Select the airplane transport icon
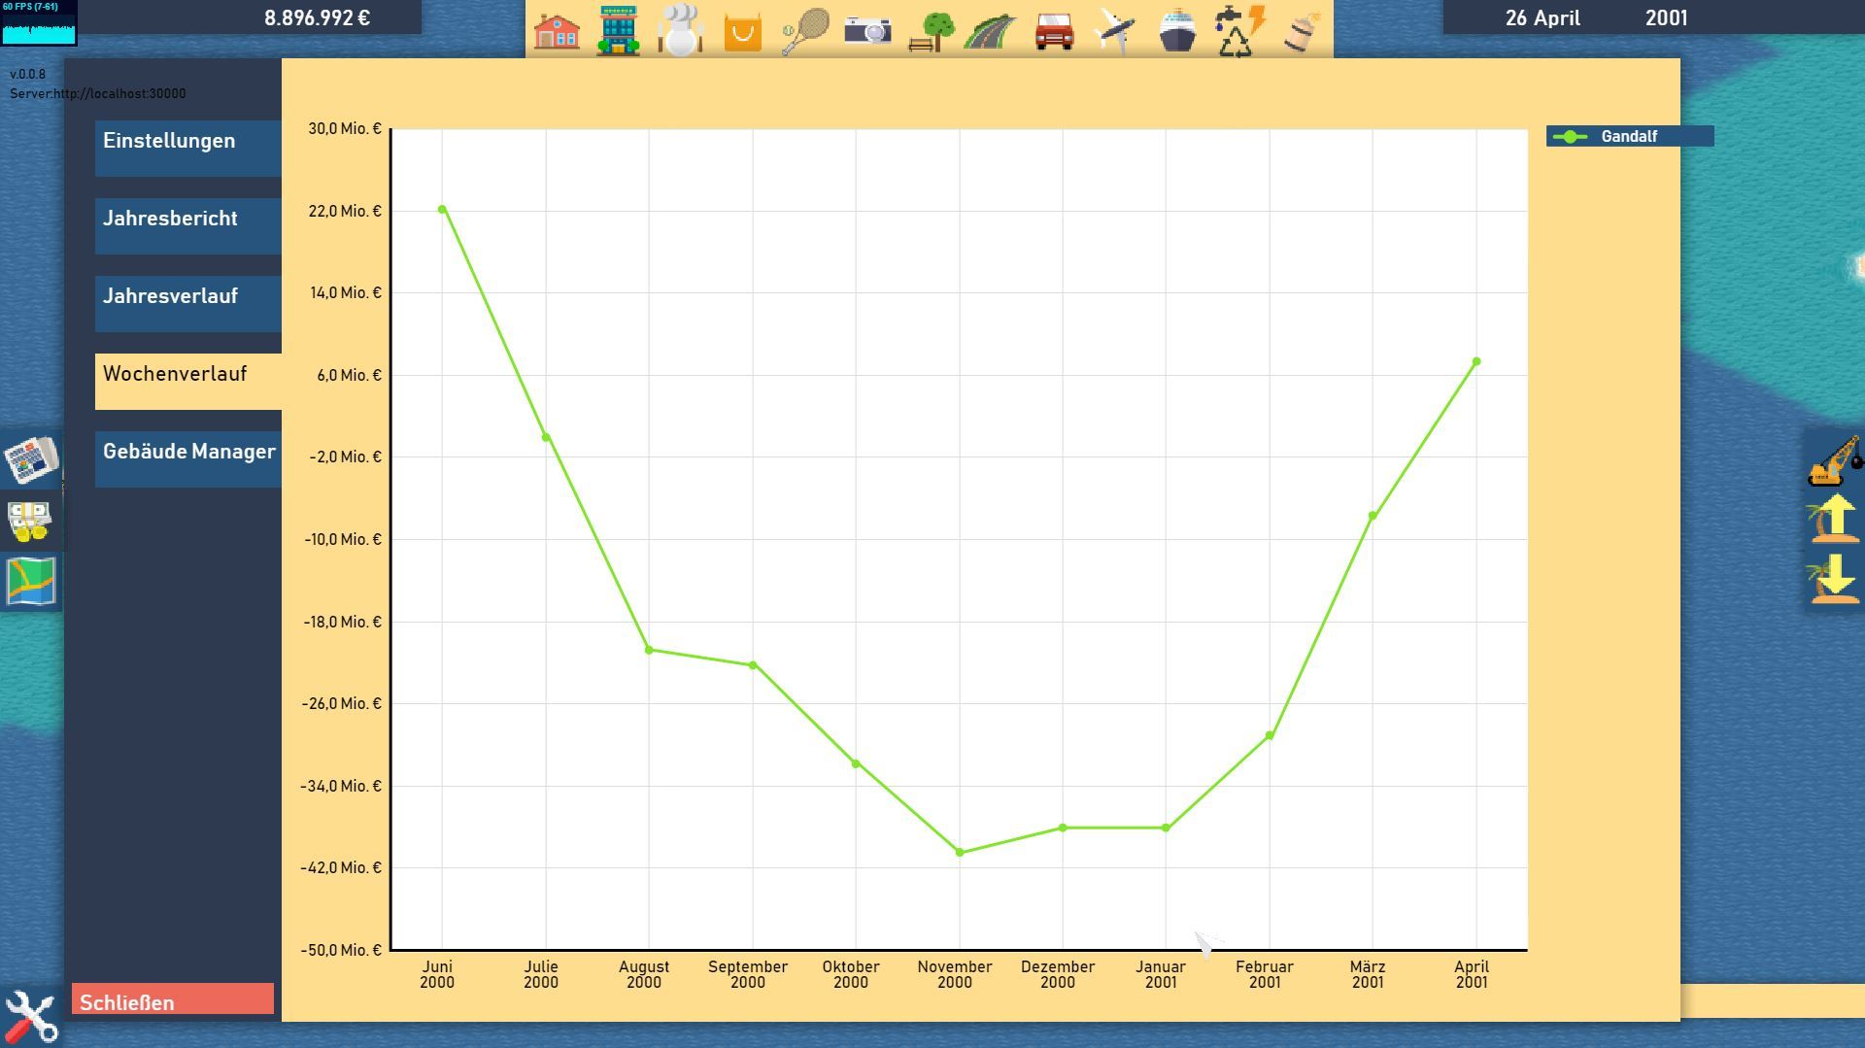Image resolution: width=1865 pixels, height=1048 pixels. [1114, 31]
